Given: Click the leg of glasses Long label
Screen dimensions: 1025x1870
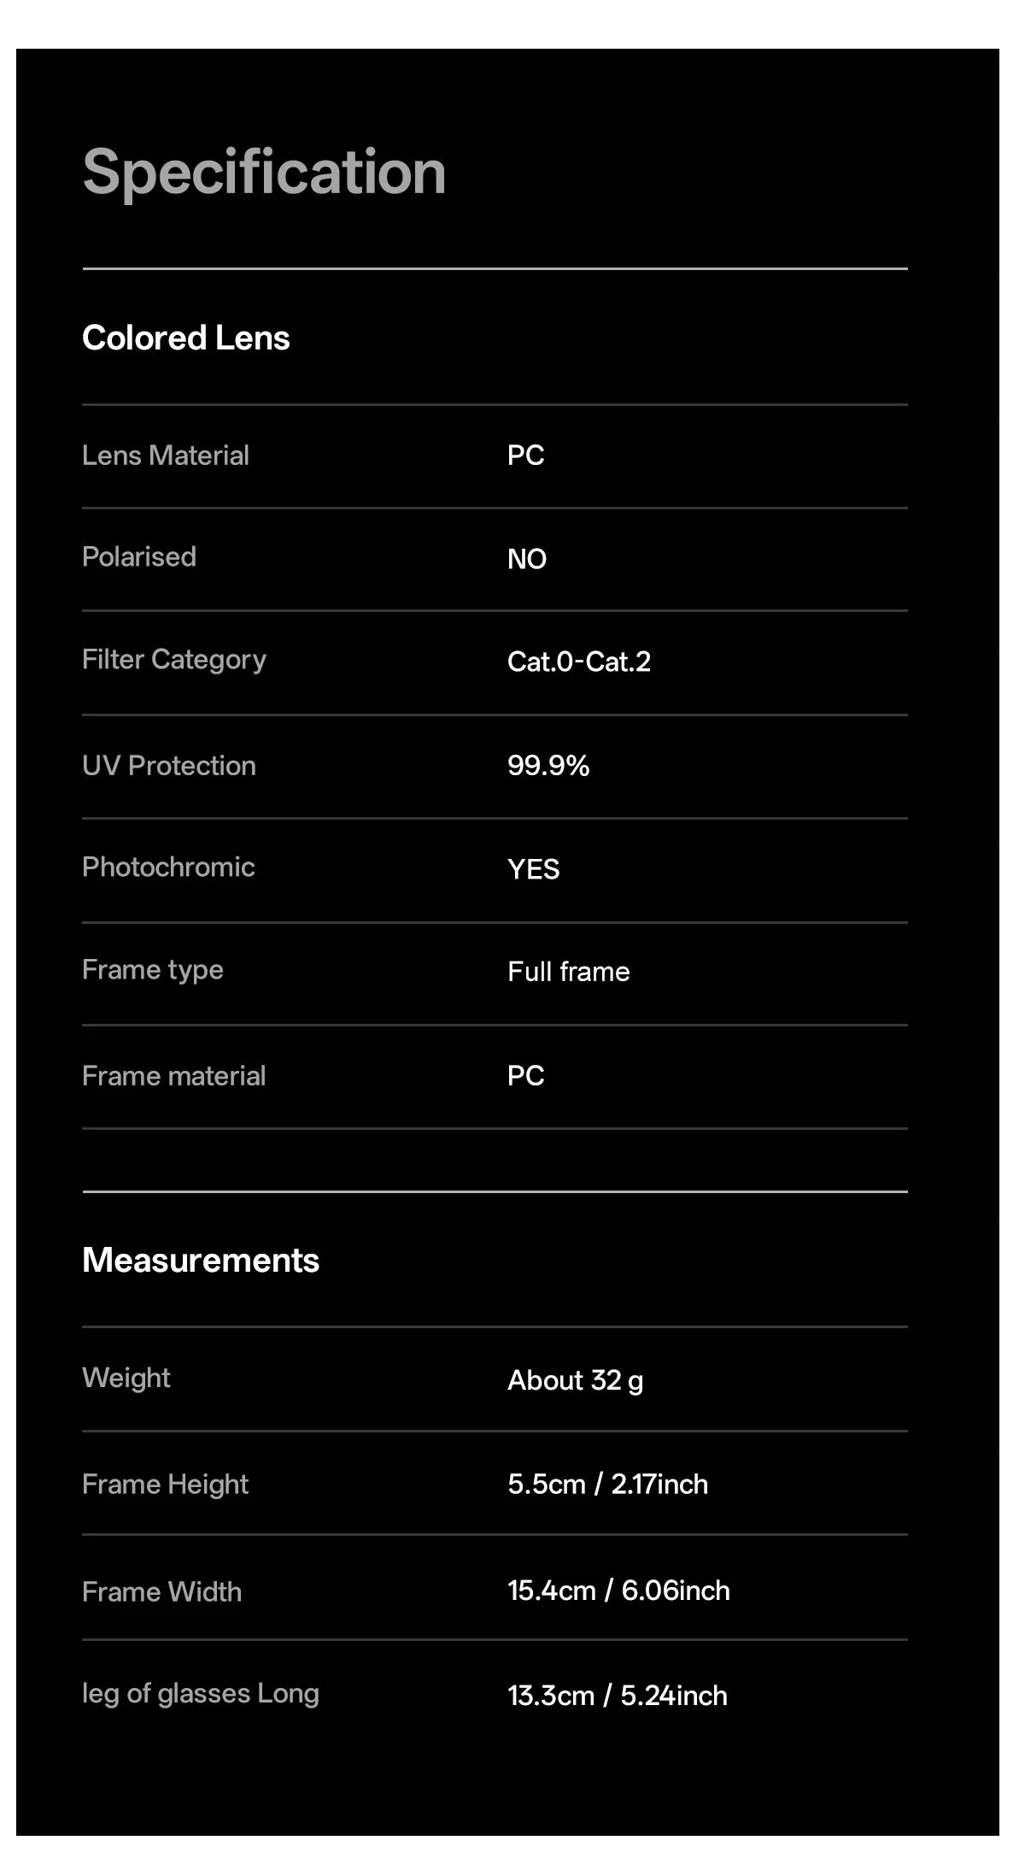Looking at the screenshot, I should click(x=201, y=1694).
